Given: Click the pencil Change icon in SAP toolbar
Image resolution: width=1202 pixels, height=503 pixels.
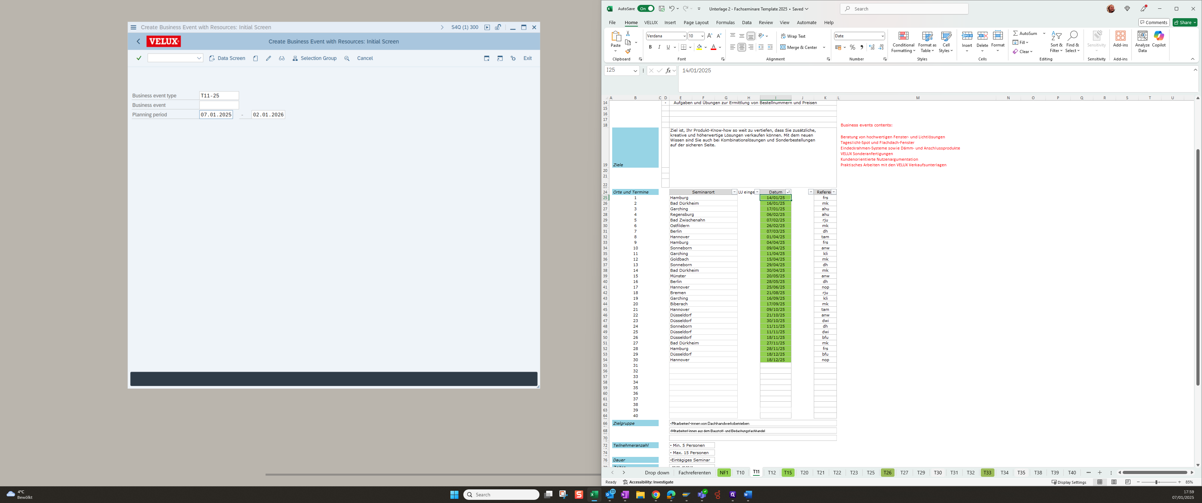Looking at the screenshot, I should point(268,58).
